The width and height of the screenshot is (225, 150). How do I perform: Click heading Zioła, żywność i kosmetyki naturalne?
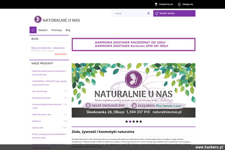(x=103, y=132)
